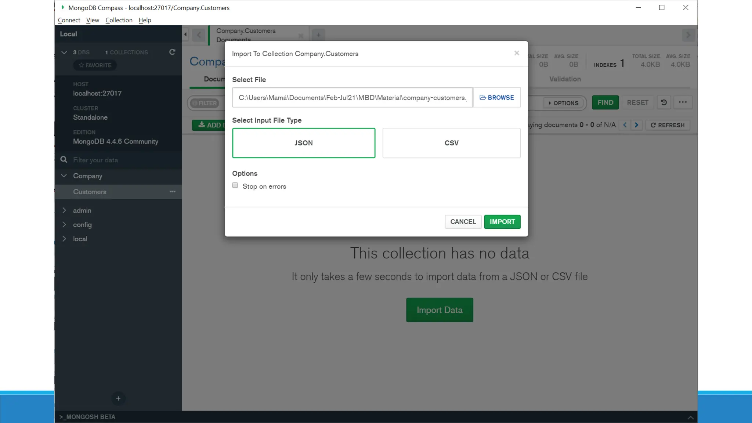Image resolution: width=752 pixels, height=423 pixels.
Task: Close the import dialog with X icon
Action: (x=517, y=53)
